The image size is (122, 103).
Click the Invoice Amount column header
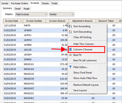(x=57, y=21)
